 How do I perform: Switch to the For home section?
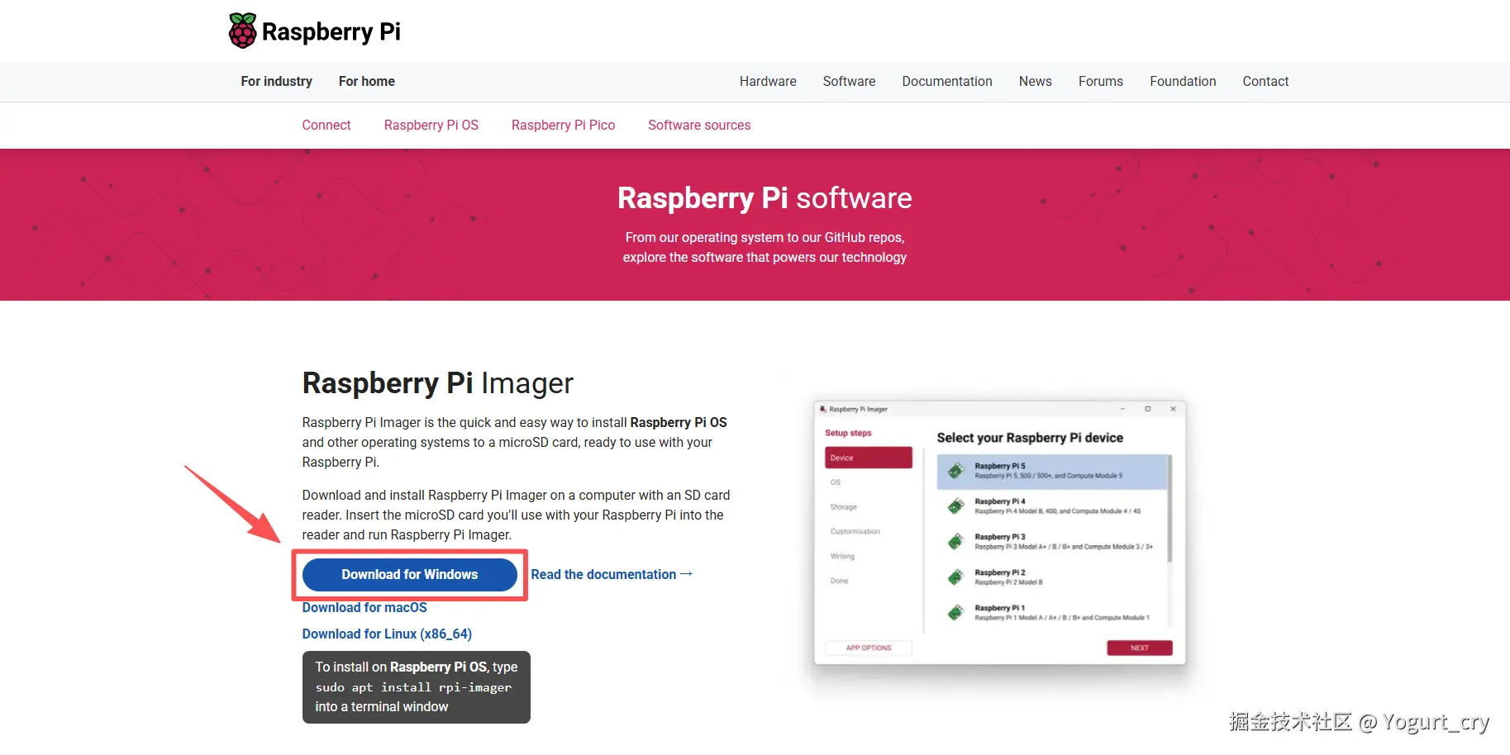367,81
